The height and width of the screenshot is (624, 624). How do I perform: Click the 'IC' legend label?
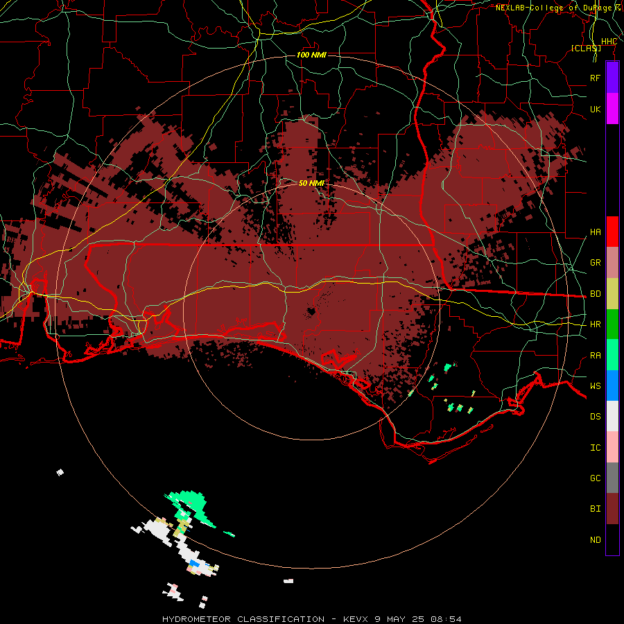click(595, 448)
